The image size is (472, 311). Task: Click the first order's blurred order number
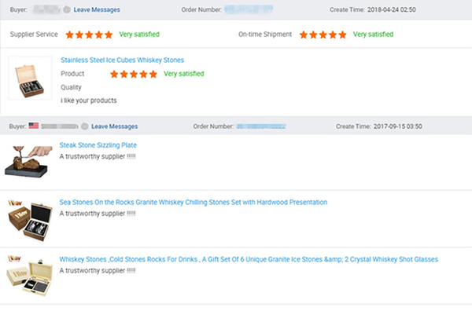(x=249, y=9)
